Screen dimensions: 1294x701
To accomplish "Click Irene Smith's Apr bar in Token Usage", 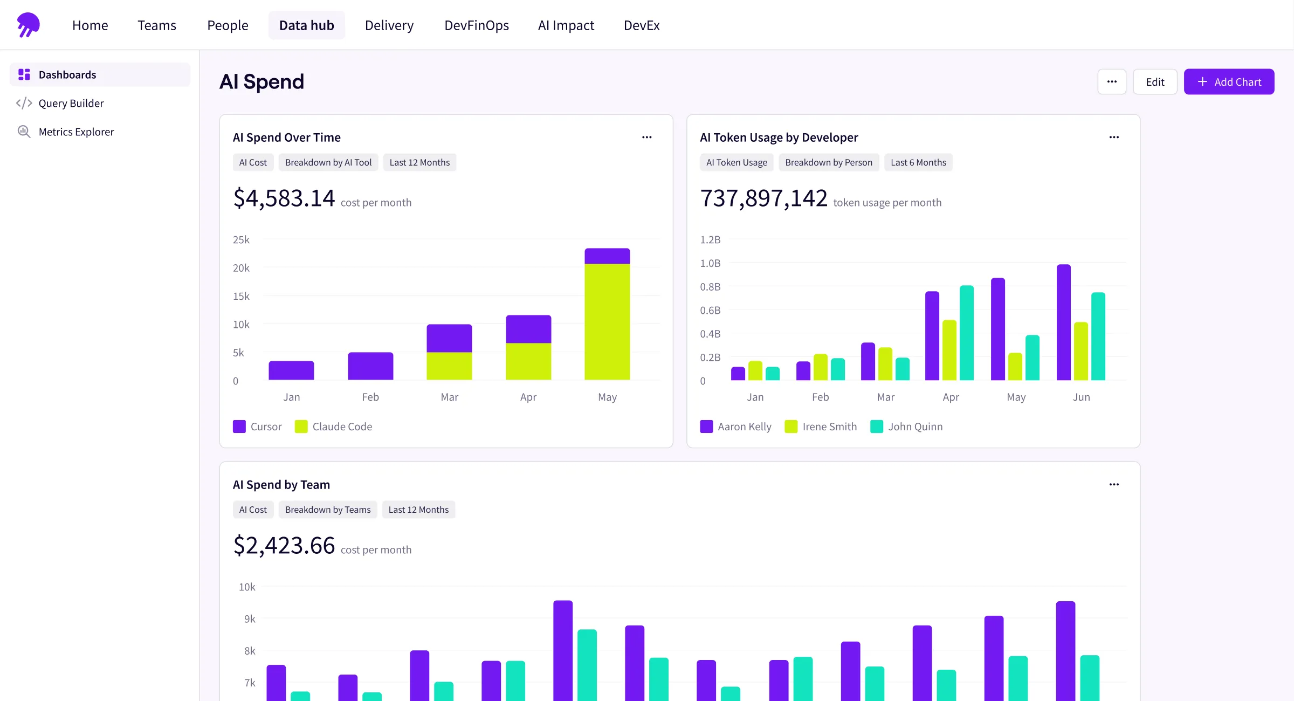I will click(949, 350).
